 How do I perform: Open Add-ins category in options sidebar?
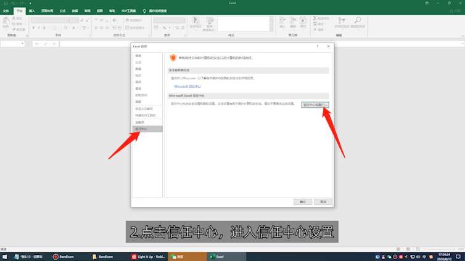pos(139,122)
